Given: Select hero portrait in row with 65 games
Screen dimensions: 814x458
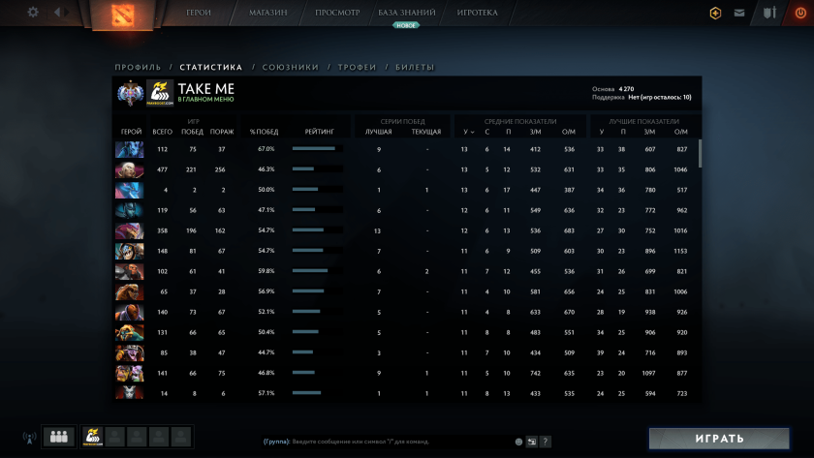Looking at the screenshot, I should coord(129,292).
